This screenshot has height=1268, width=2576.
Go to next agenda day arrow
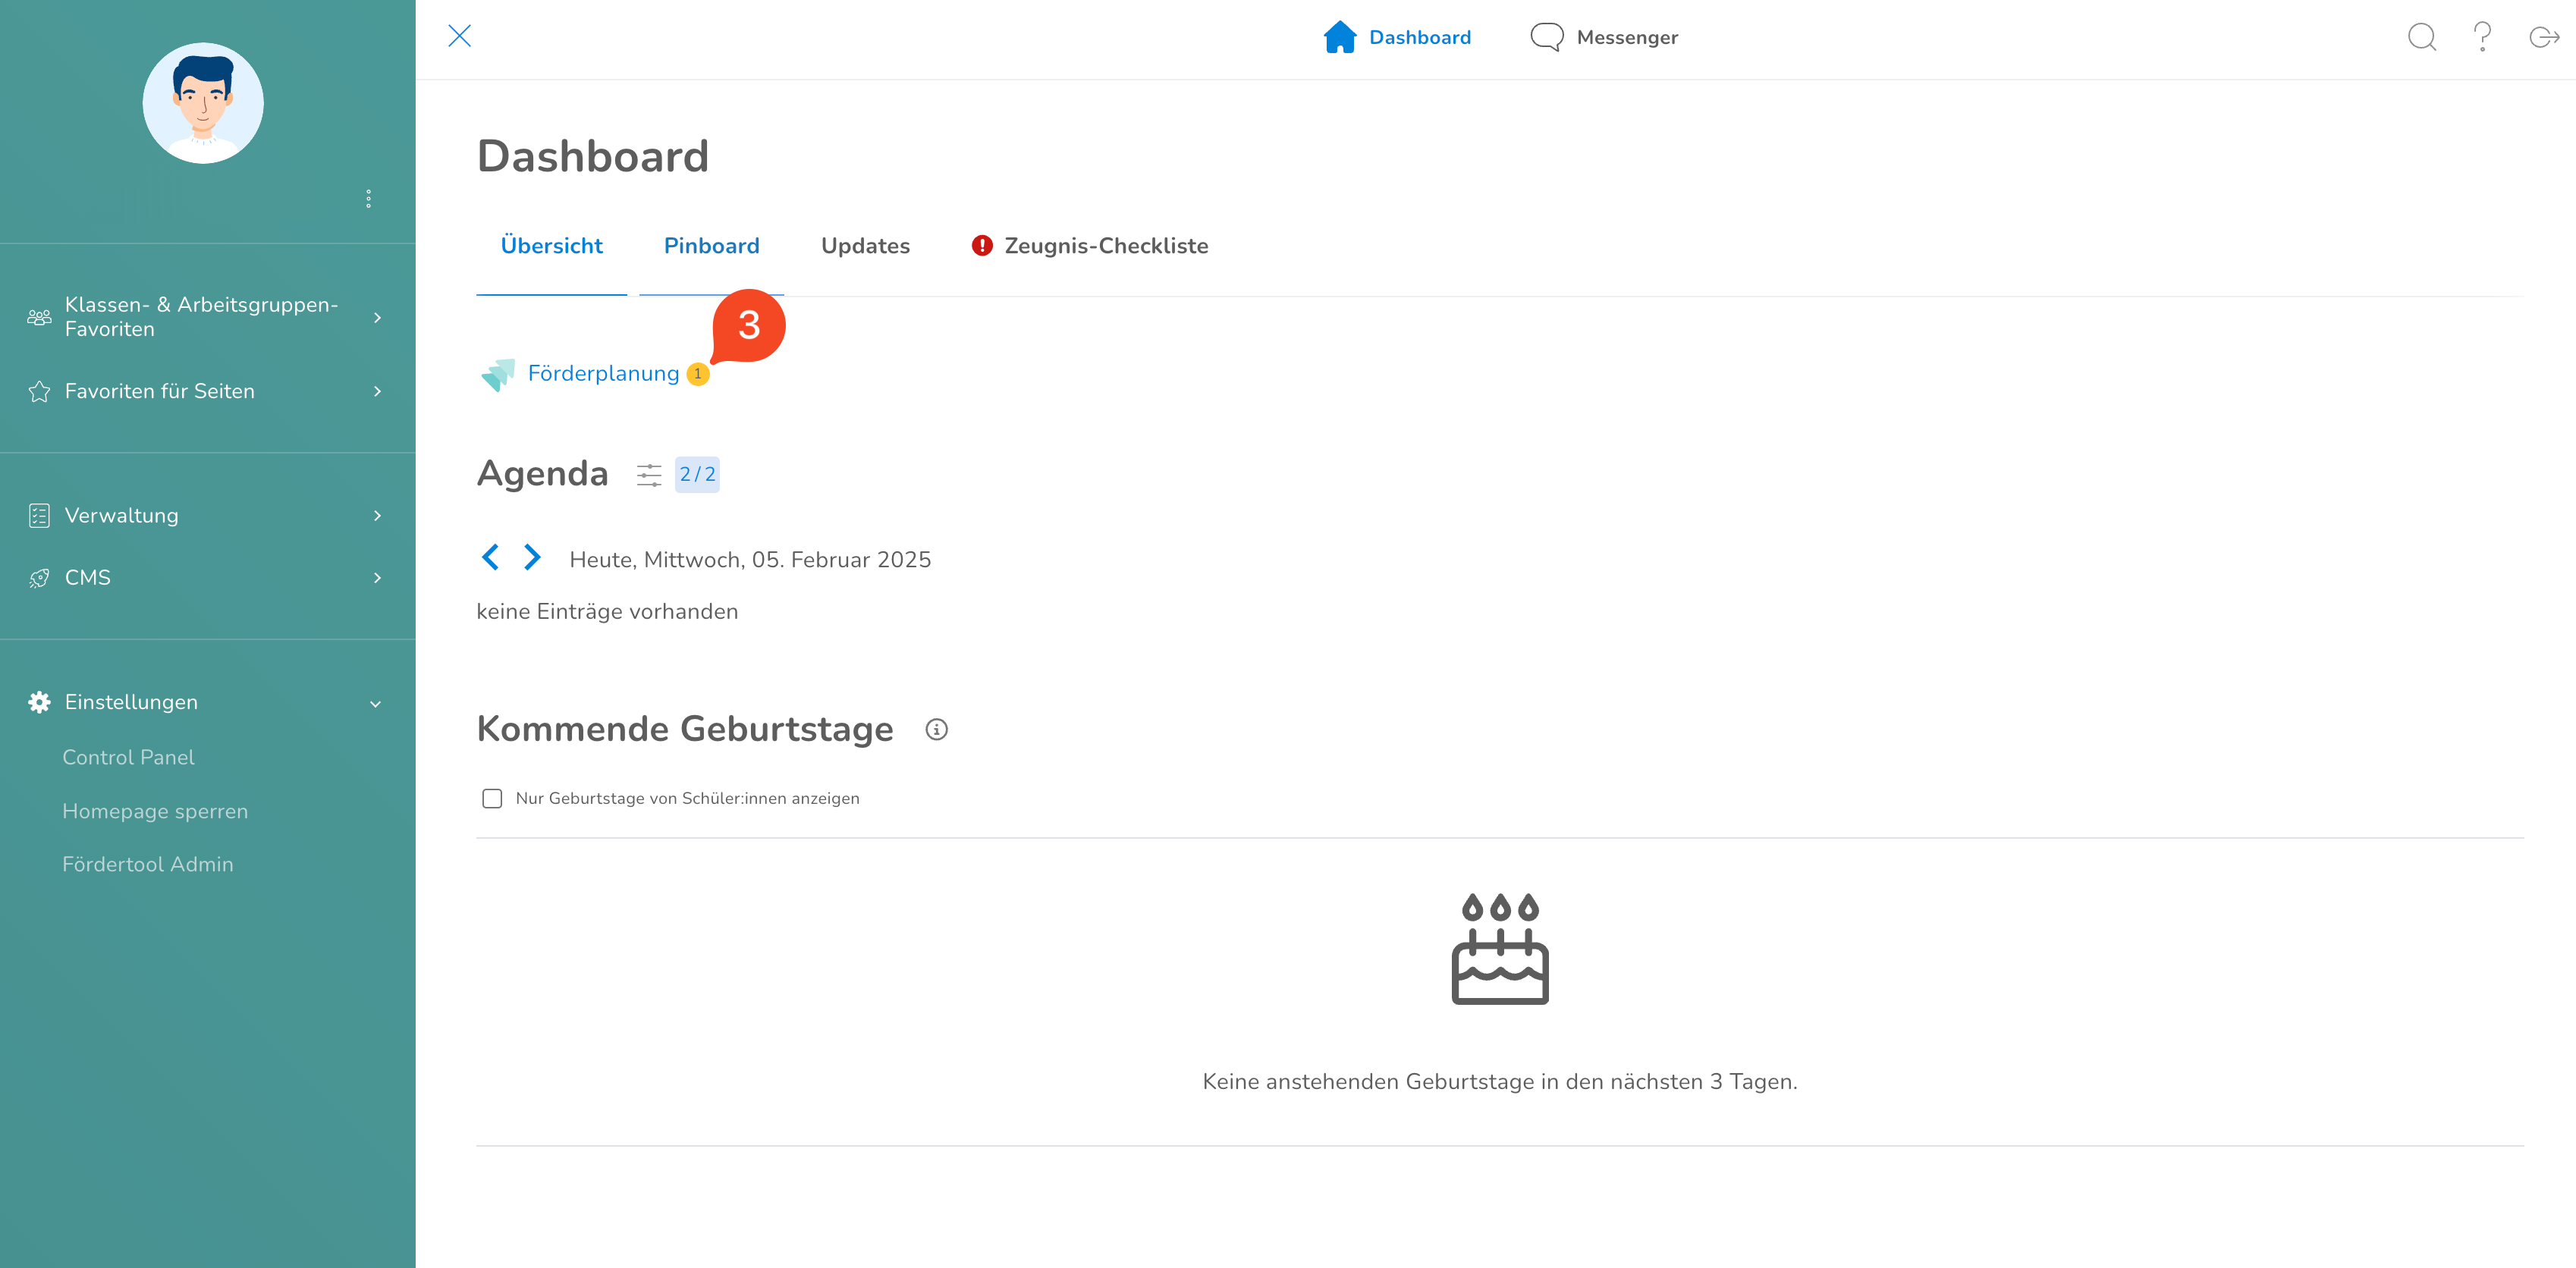(532, 557)
